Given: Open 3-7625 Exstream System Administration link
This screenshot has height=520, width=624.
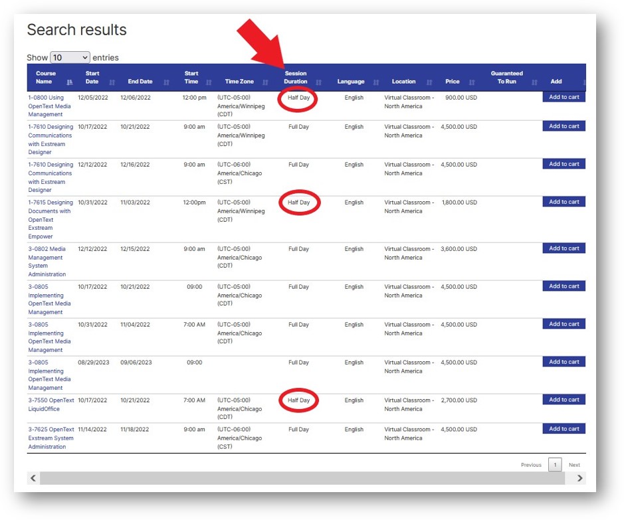Looking at the screenshot, I should pos(51,438).
